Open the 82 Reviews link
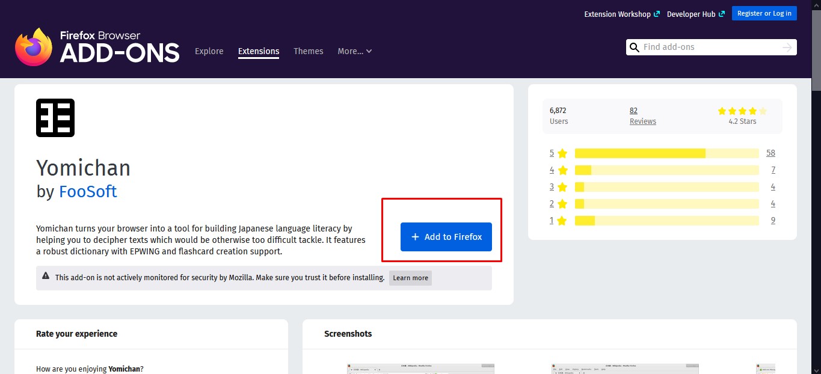Viewport: 821px width, 374px height. (642, 115)
